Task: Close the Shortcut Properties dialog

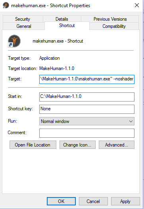Action: [x=137, y=6]
